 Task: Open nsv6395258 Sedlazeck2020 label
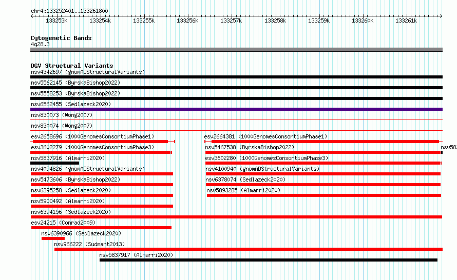tap(71, 190)
